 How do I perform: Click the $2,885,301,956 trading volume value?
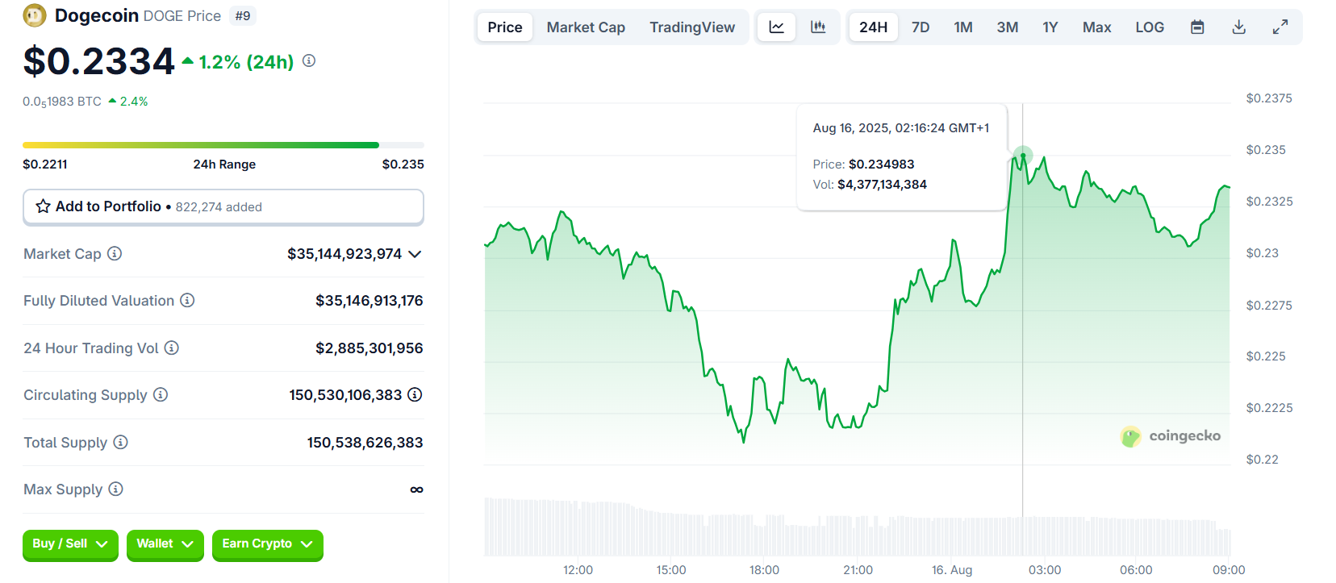pyautogui.click(x=369, y=348)
